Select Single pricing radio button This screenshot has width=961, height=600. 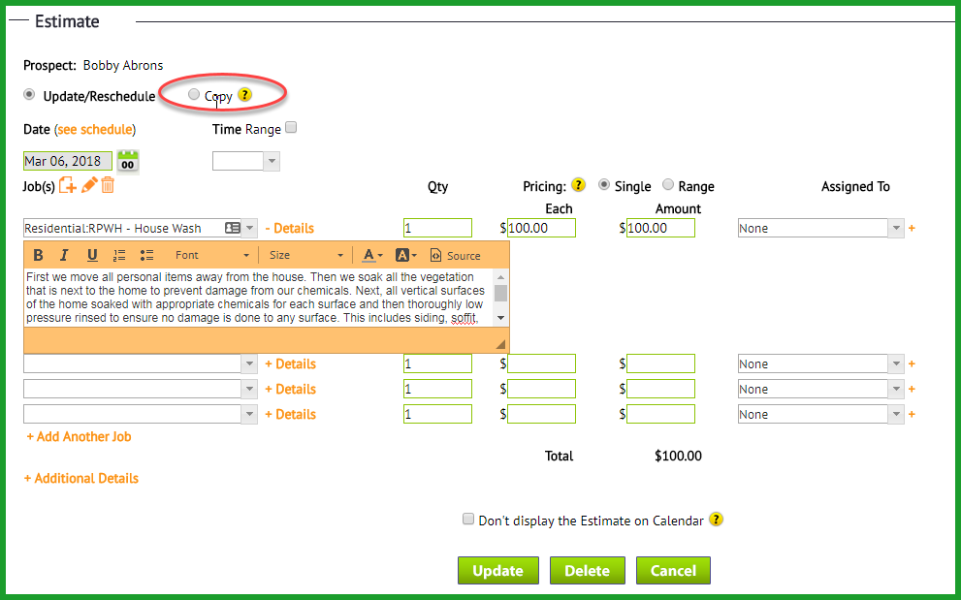pos(604,184)
